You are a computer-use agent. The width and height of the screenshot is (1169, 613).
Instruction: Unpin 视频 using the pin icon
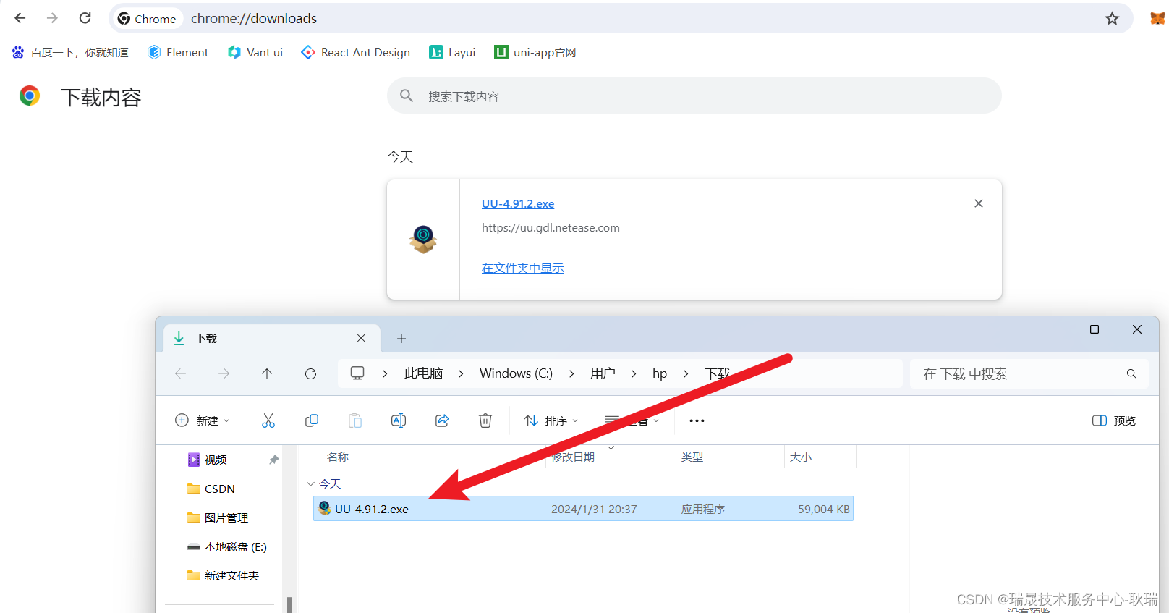[273, 460]
